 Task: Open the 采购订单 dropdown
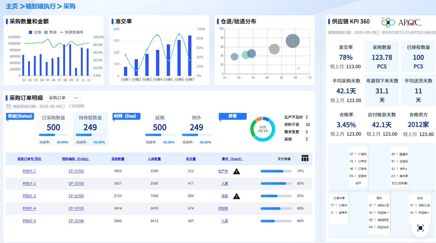pyautogui.click(x=64, y=98)
